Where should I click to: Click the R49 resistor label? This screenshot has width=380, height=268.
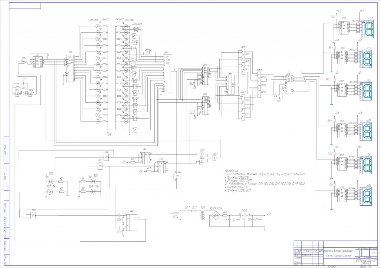(330, 120)
